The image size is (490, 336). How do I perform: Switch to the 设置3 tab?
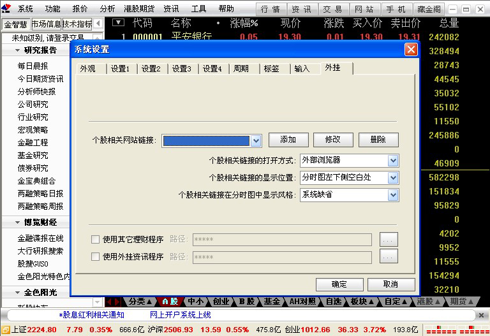click(182, 69)
